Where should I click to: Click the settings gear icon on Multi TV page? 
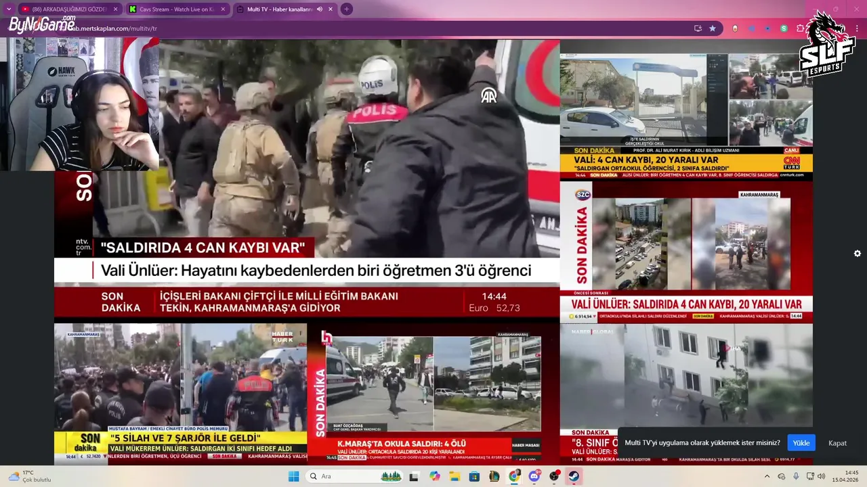coord(857,254)
